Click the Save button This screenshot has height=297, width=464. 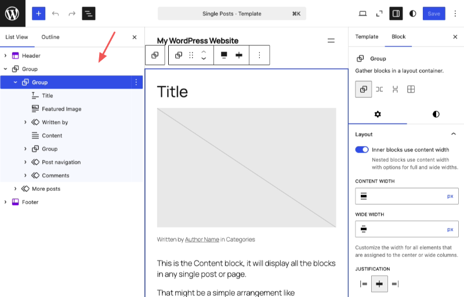(x=434, y=13)
